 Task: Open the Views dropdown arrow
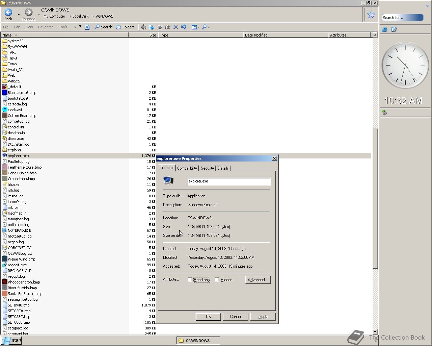[198, 27]
